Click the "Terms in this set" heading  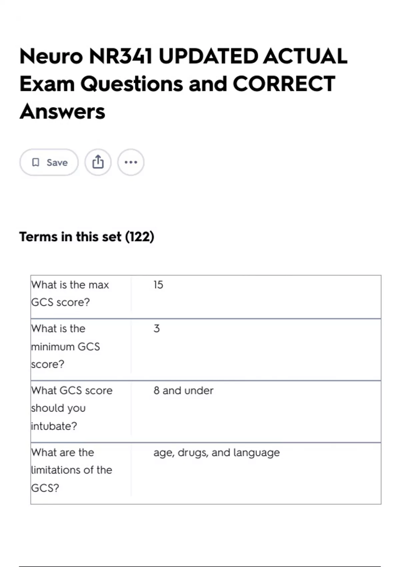click(x=70, y=237)
